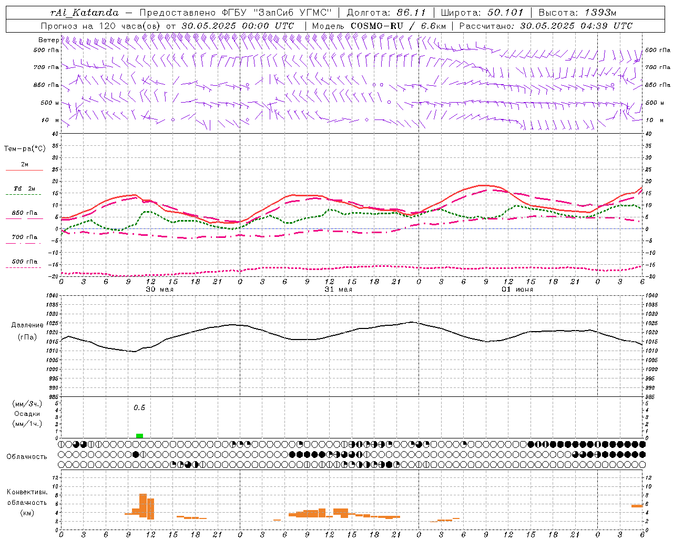Click the Осадки precipitation label

coord(27,414)
